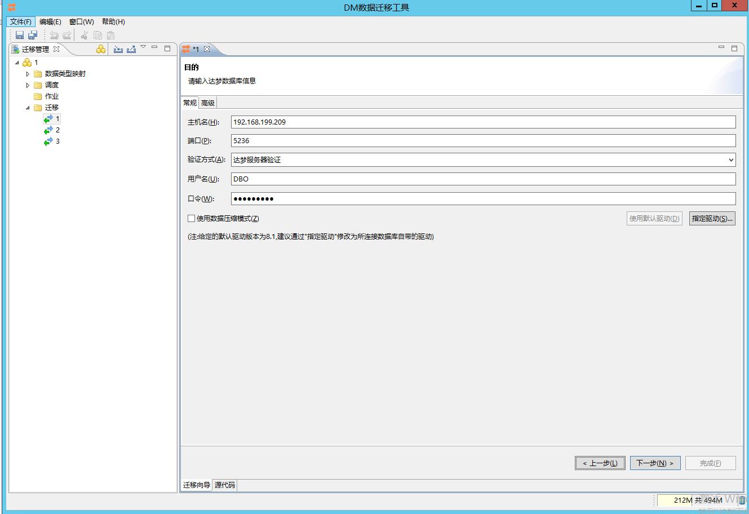Click the 迁移管理 view tab title
Screen dimensions: 749x514
(36, 49)
